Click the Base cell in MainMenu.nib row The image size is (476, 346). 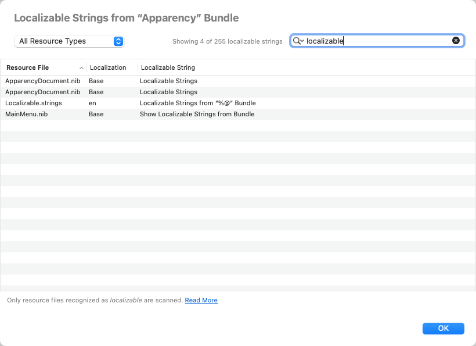pyautogui.click(x=96, y=114)
